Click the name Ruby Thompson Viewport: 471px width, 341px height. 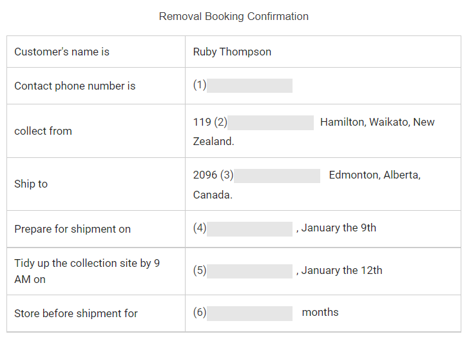232,52
